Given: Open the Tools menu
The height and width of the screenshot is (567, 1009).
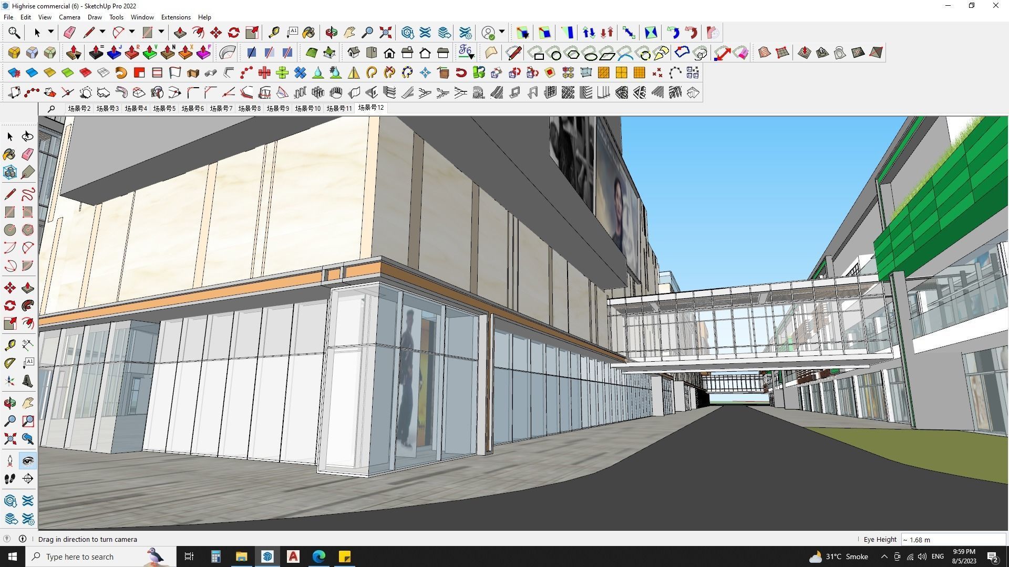Looking at the screenshot, I should pyautogui.click(x=116, y=17).
